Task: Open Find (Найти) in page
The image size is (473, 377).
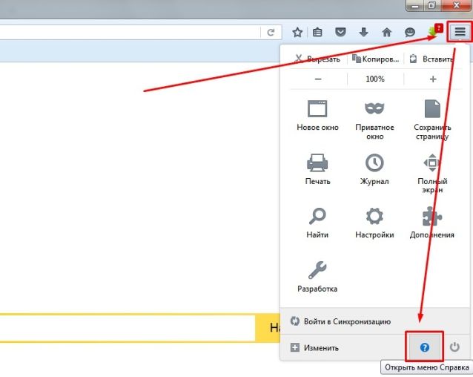Action: (317, 217)
